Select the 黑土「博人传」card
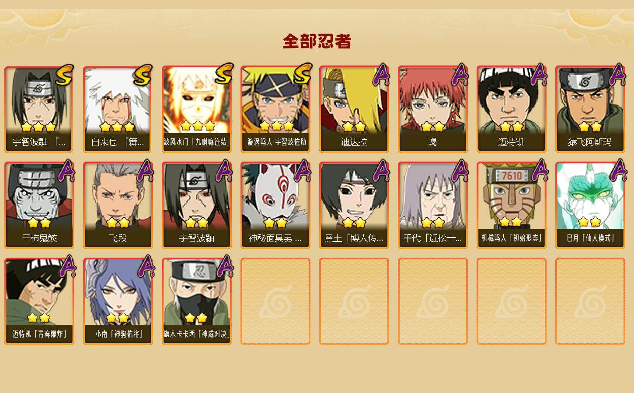This screenshot has width=634, height=393. click(354, 205)
